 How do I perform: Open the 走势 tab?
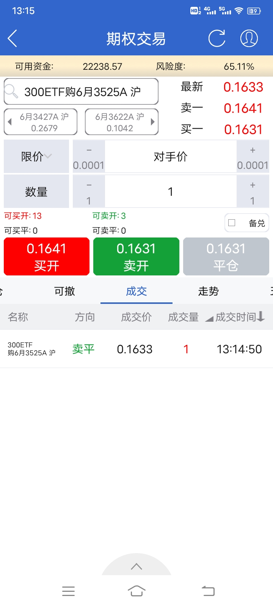click(208, 291)
